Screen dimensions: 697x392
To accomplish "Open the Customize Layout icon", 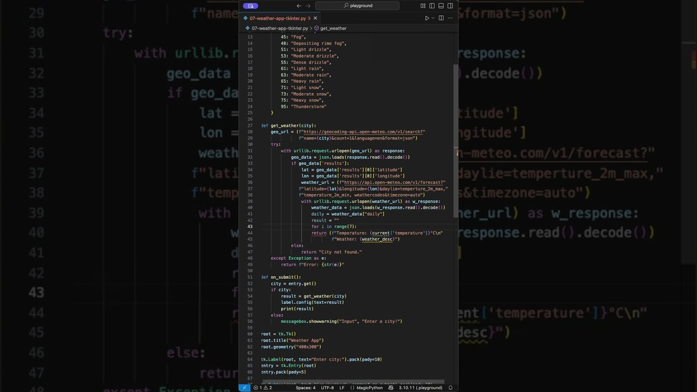I will [x=423, y=6].
